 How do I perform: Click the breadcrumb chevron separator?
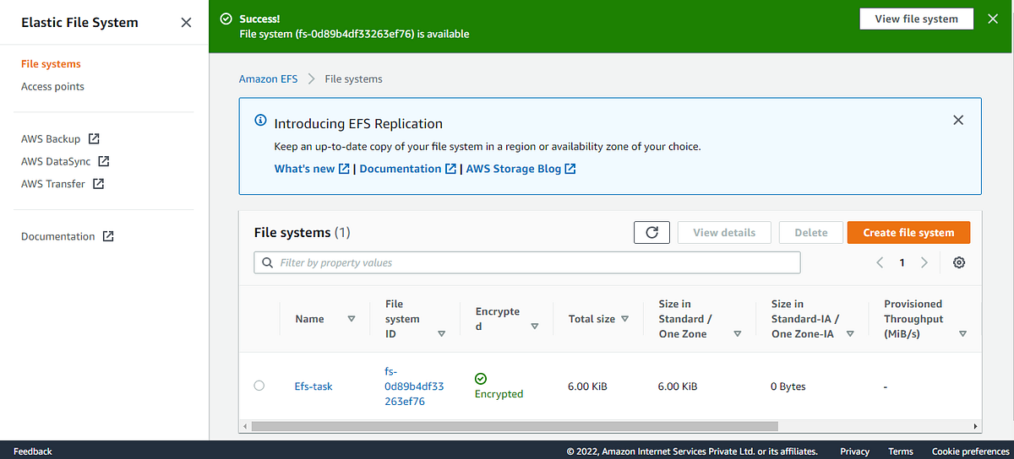click(x=311, y=78)
